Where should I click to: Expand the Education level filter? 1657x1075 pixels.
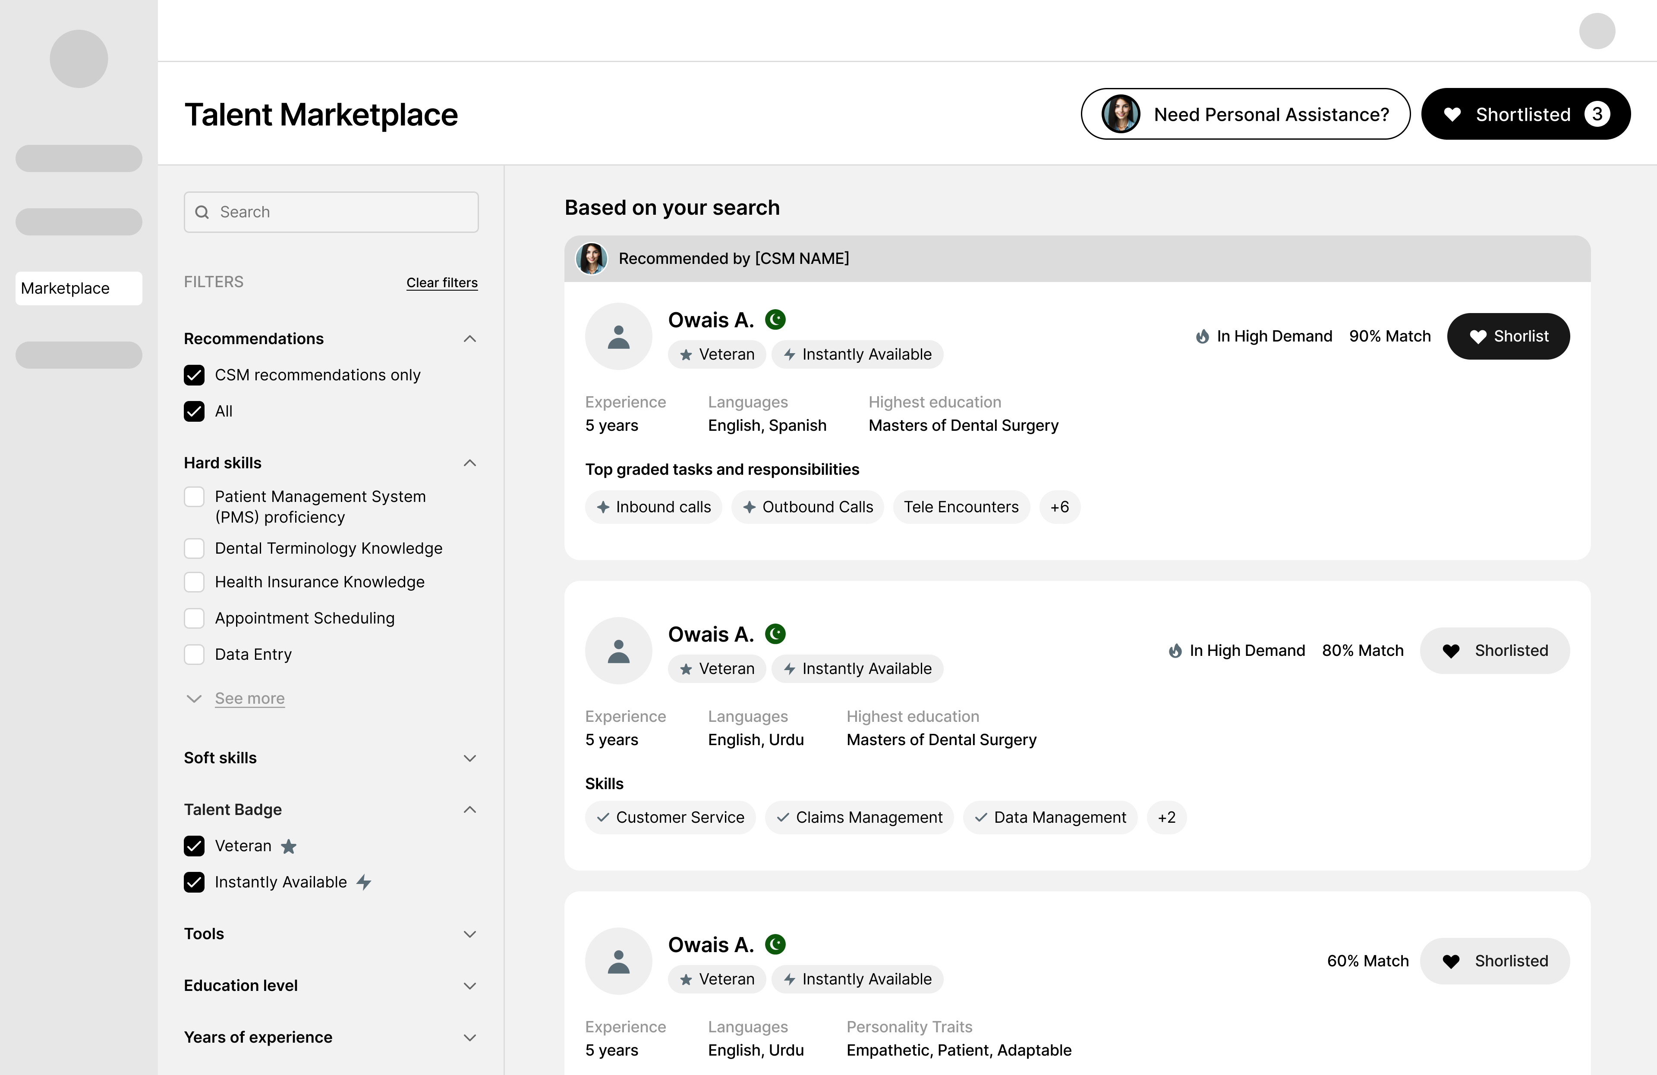coord(470,985)
